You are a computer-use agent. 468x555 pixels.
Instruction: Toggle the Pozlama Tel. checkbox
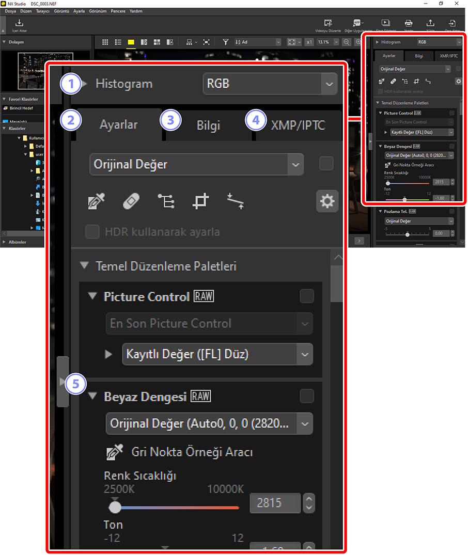tap(451, 211)
